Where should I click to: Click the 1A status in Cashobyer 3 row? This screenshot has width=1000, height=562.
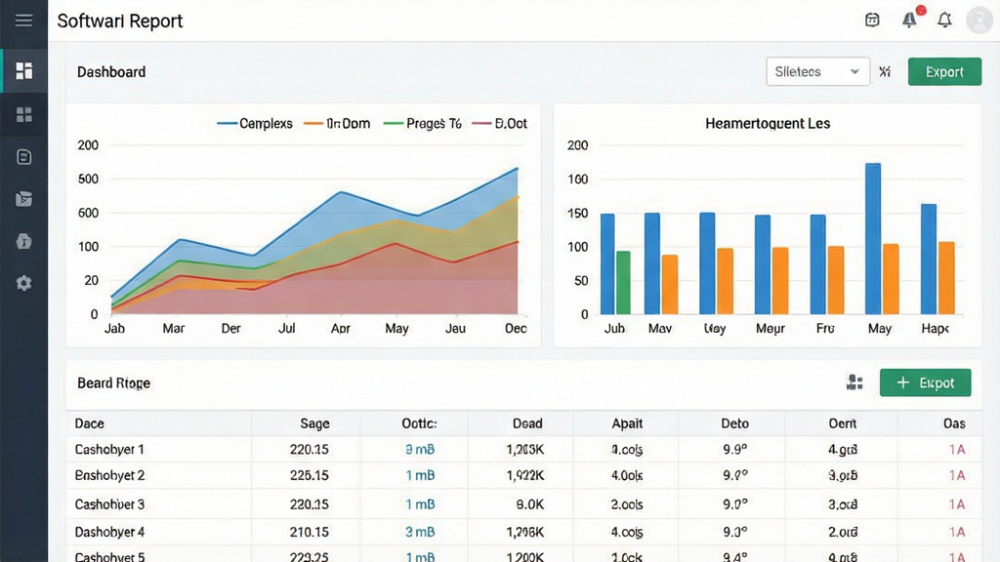pyautogui.click(x=957, y=504)
